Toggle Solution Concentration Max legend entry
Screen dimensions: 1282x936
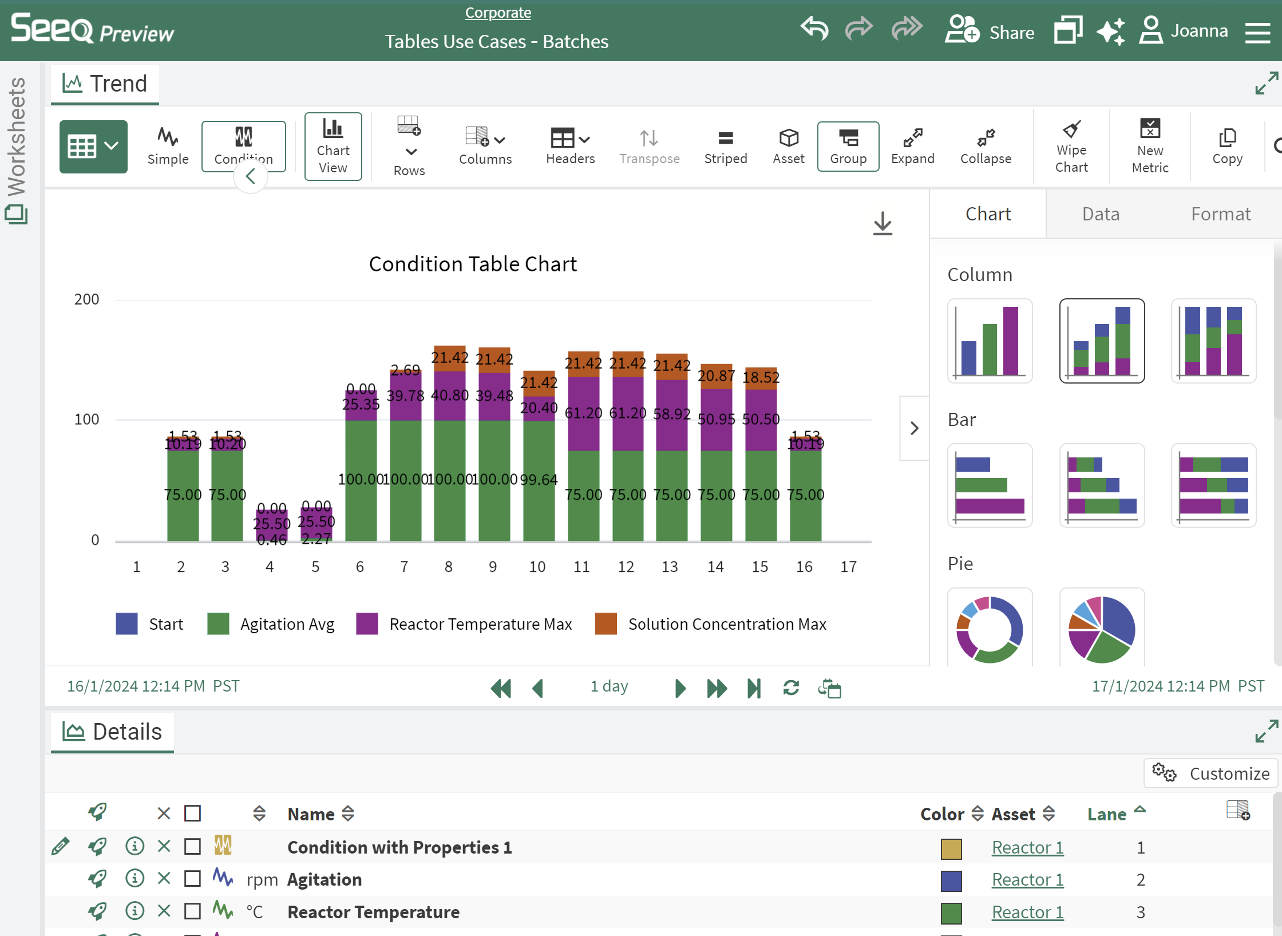(x=710, y=624)
